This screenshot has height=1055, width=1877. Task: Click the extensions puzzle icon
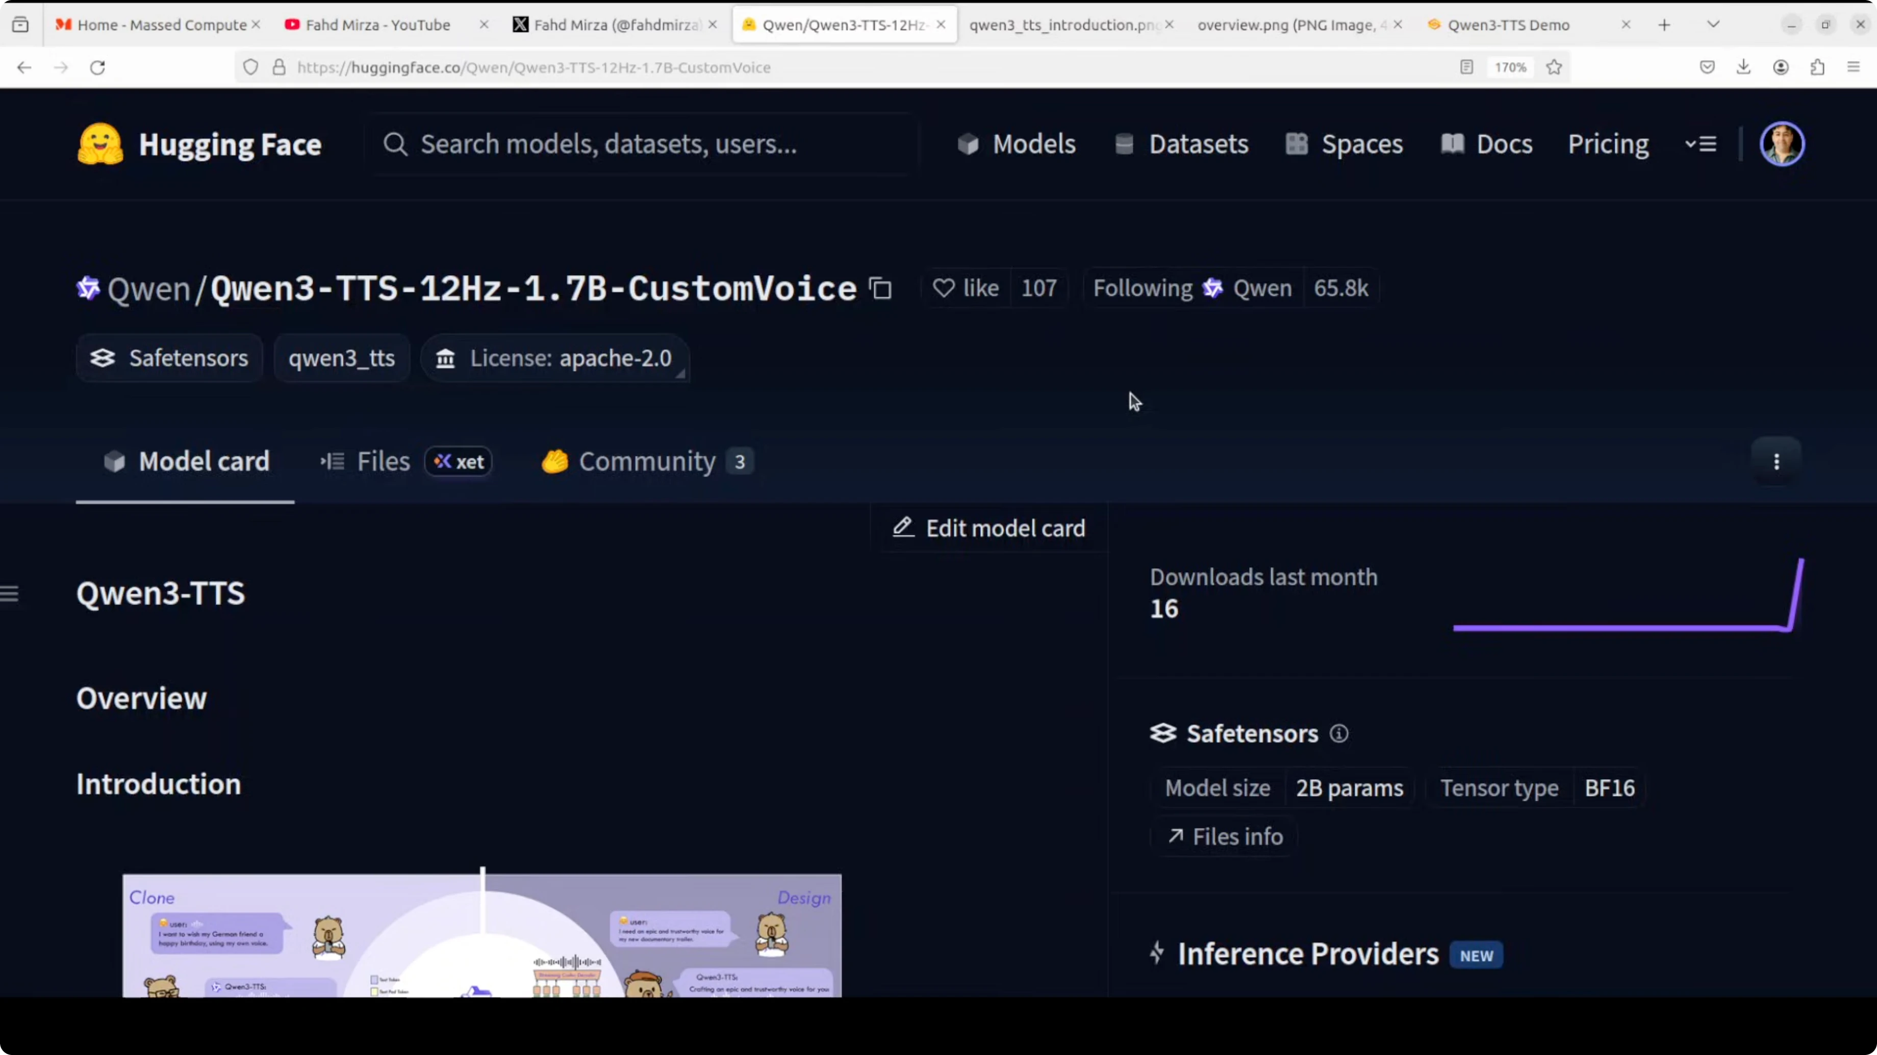(x=1817, y=68)
